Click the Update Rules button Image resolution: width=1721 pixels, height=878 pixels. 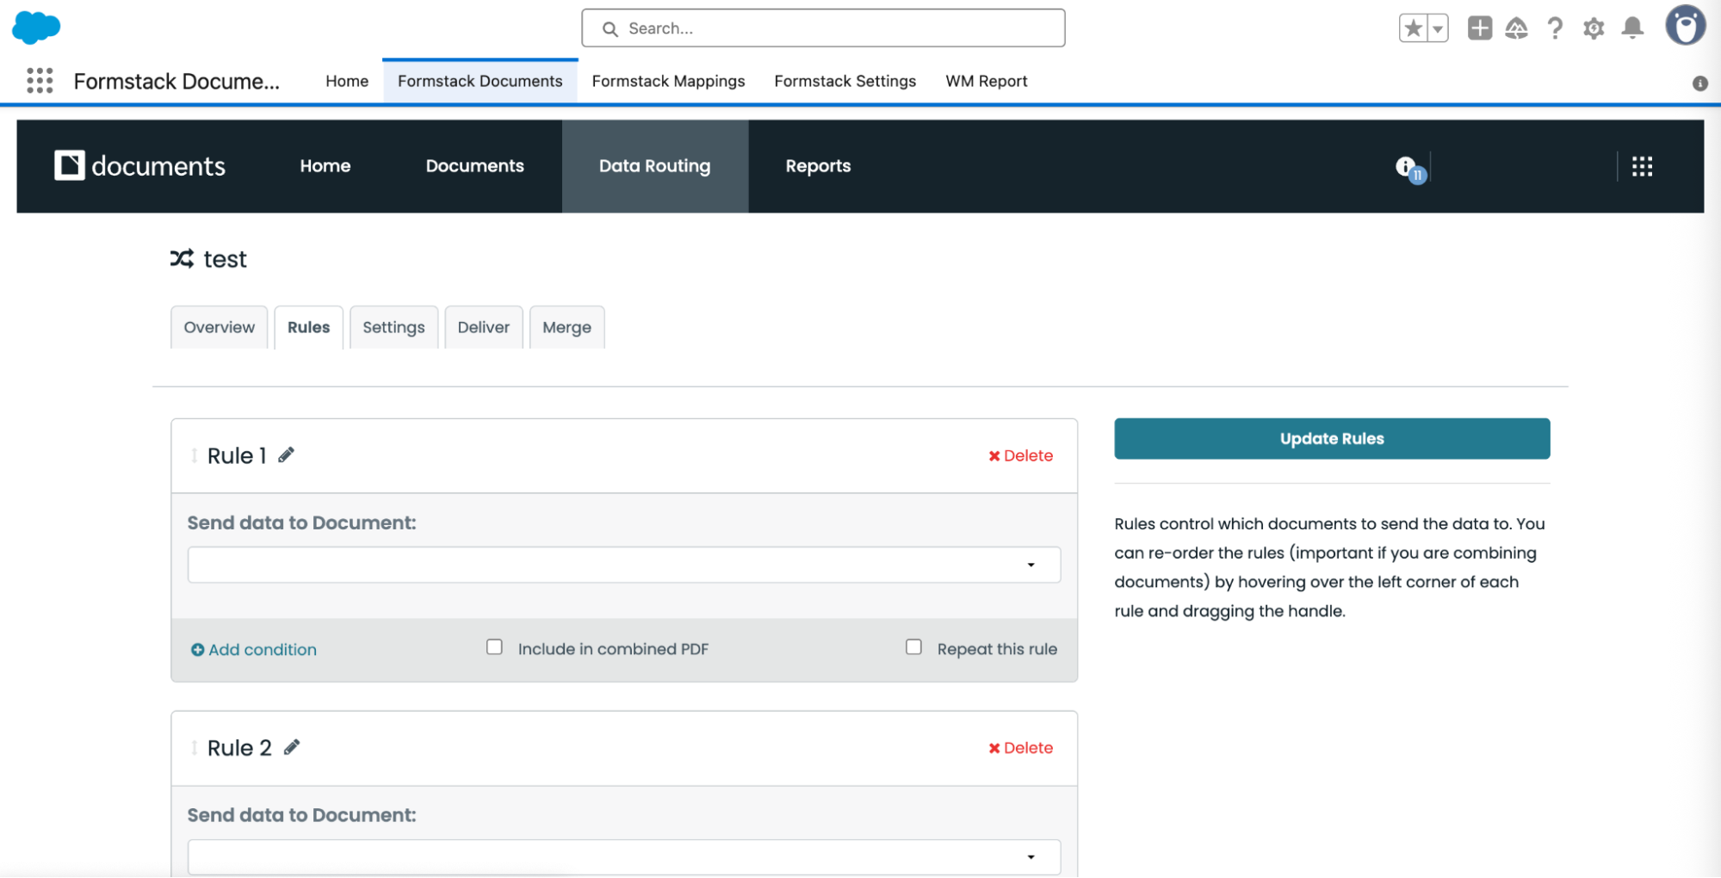coord(1331,438)
